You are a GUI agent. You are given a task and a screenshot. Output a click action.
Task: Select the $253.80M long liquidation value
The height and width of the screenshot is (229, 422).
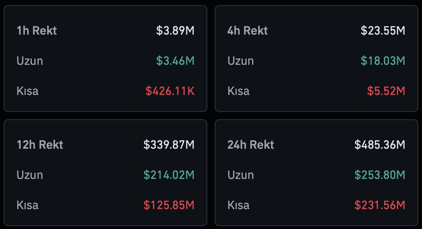point(380,175)
